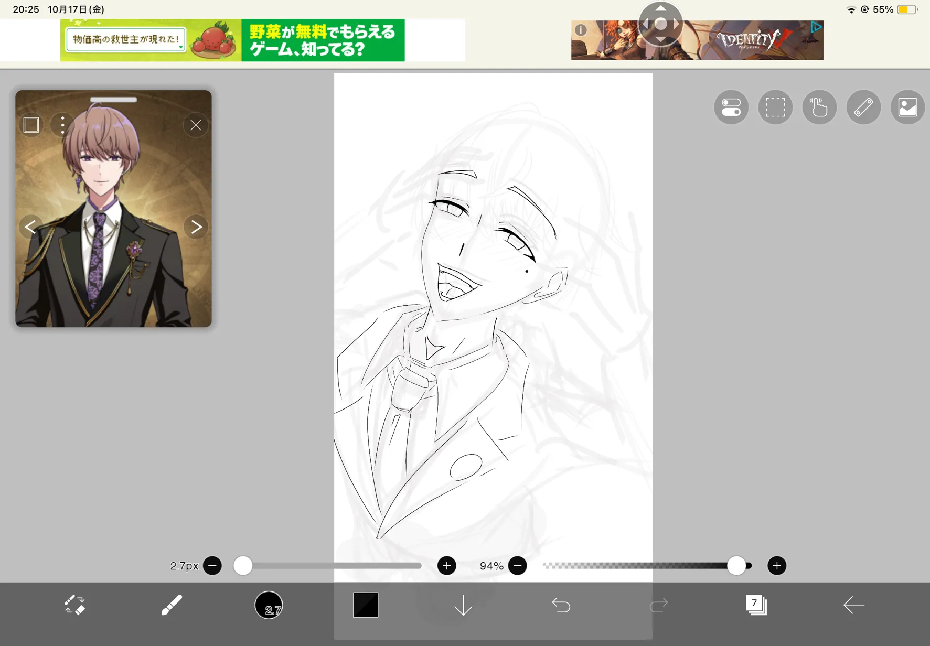Tap the date 10月17日(金) in the status bar
930x646 pixels.
pos(76,9)
